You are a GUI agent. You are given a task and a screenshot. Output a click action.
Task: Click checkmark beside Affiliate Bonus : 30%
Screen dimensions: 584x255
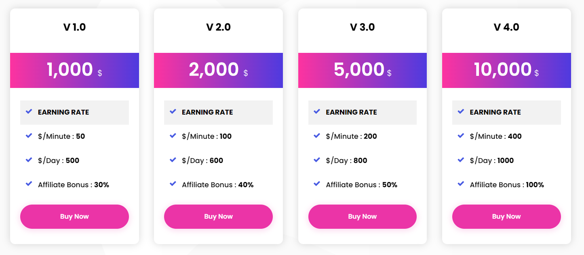tap(29, 184)
